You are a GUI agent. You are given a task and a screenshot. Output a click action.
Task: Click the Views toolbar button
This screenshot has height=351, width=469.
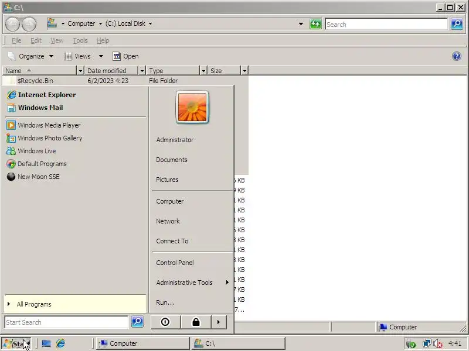pyautogui.click(x=77, y=56)
